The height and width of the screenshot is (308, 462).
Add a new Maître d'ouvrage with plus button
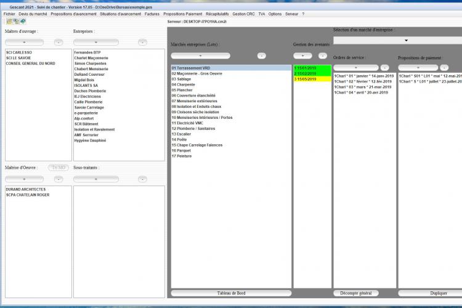point(24,43)
